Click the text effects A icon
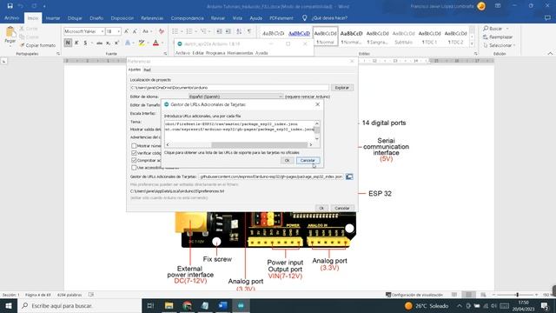Image resolution: width=556 pixels, height=313 pixels. click(x=128, y=43)
